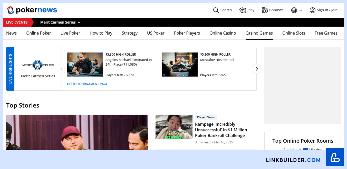Click the Player News tag

pos(206,117)
